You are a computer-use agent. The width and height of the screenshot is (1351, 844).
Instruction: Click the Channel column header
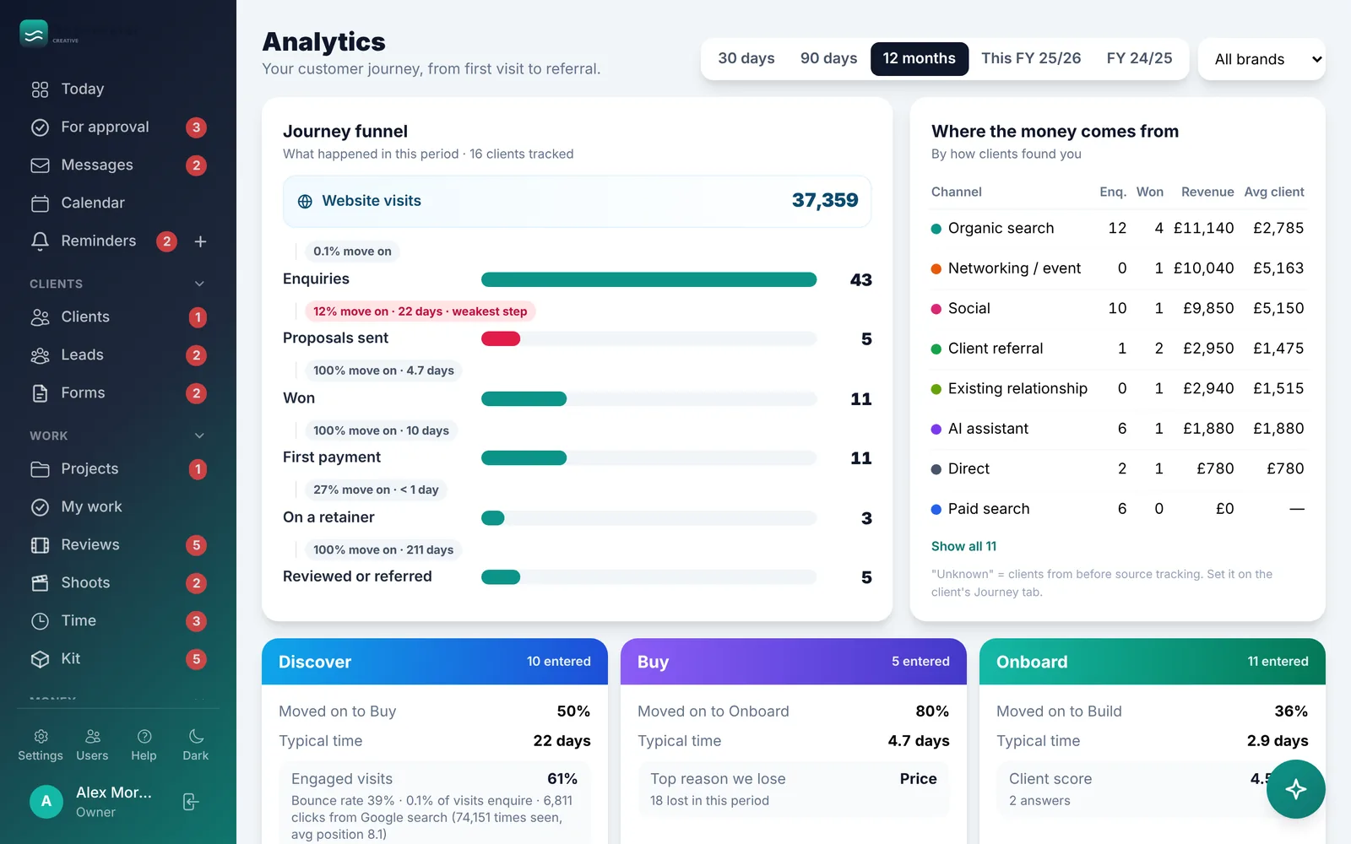click(957, 192)
